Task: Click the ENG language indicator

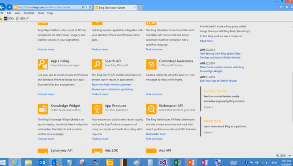Action: 274,163
